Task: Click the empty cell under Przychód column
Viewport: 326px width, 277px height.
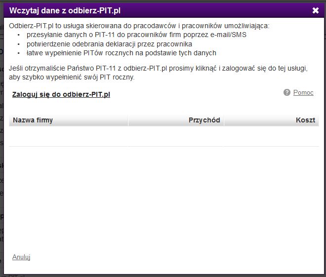Action: tap(176, 136)
